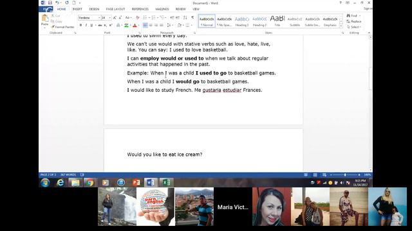
Task: Increase paragraph indent
Action: [178, 17]
